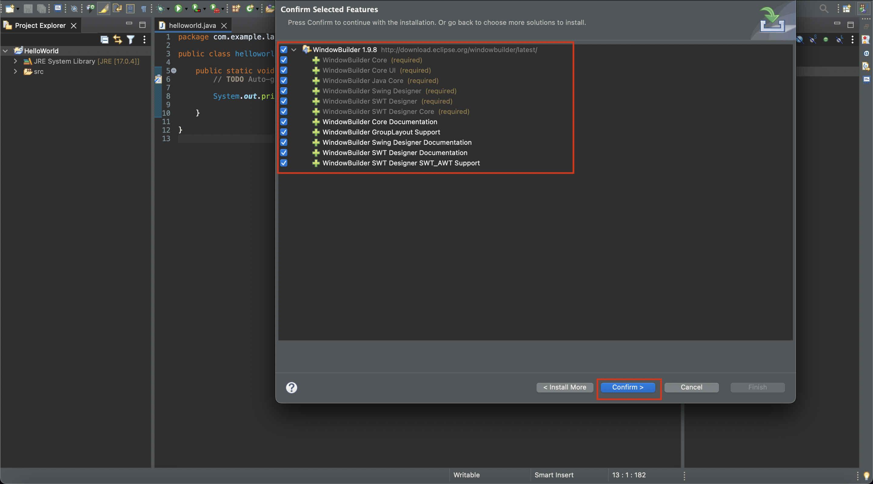Uncheck the WindowBuilder 1.9.8 parent checkbox
The width and height of the screenshot is (873, 484).
click(x=284, y=49)
